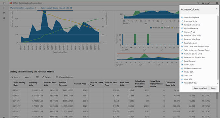The height and width of the screenshot is (118, 220).
Task: Toggle the Base Sales Units checkbox
Action: click(x=182, y=43)
